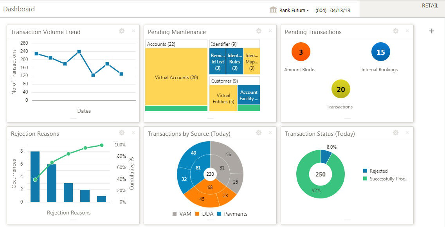Click the 250 total in status donut
This screenshot has width=445, height=227.
tap(321, 174)
